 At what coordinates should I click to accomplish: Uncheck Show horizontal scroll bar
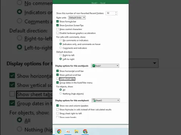pyautogui.click(x=58, y=71)
